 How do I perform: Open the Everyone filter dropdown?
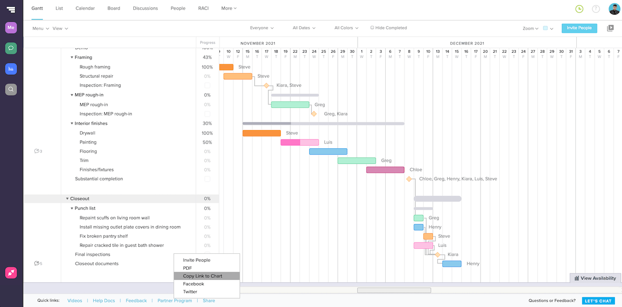(262, 27)
